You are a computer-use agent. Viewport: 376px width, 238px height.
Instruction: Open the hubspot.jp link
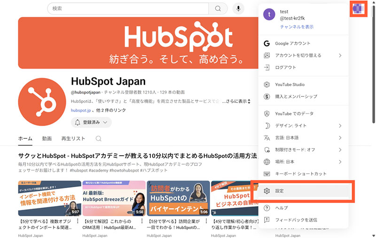pos(81,111)
